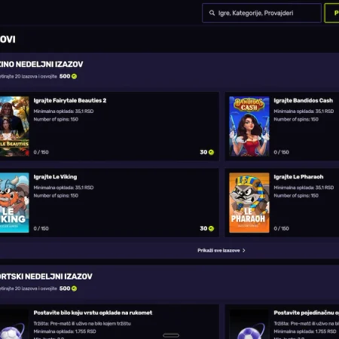Image resolution: width=339 pixels, height=339 pixels.
Task: Select Postavite bilo koju vrstu opklade na rukomet
Action: coord(93,313)
